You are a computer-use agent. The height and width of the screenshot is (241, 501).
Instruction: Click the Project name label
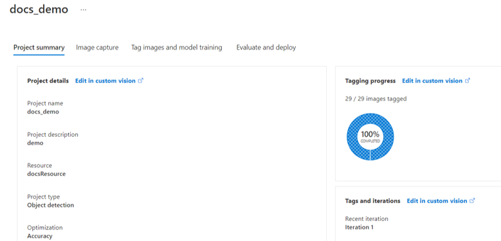coord(45,103)
